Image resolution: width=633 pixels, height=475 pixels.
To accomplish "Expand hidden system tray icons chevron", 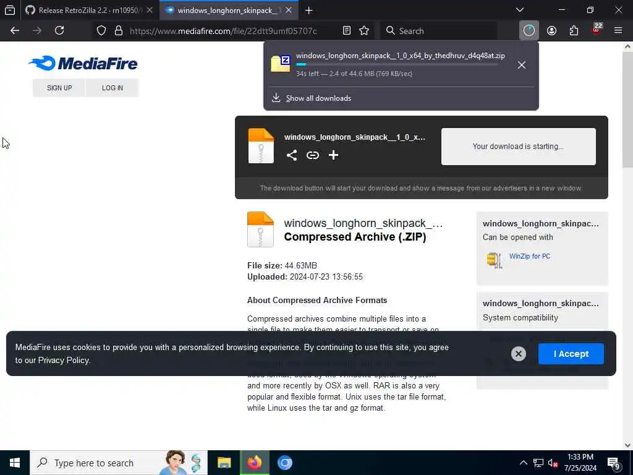I will 523,463.
